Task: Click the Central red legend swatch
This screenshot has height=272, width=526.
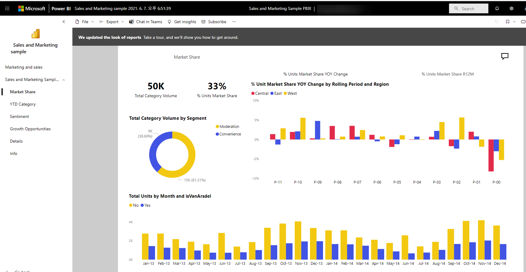Action: [x=253, y=93]
